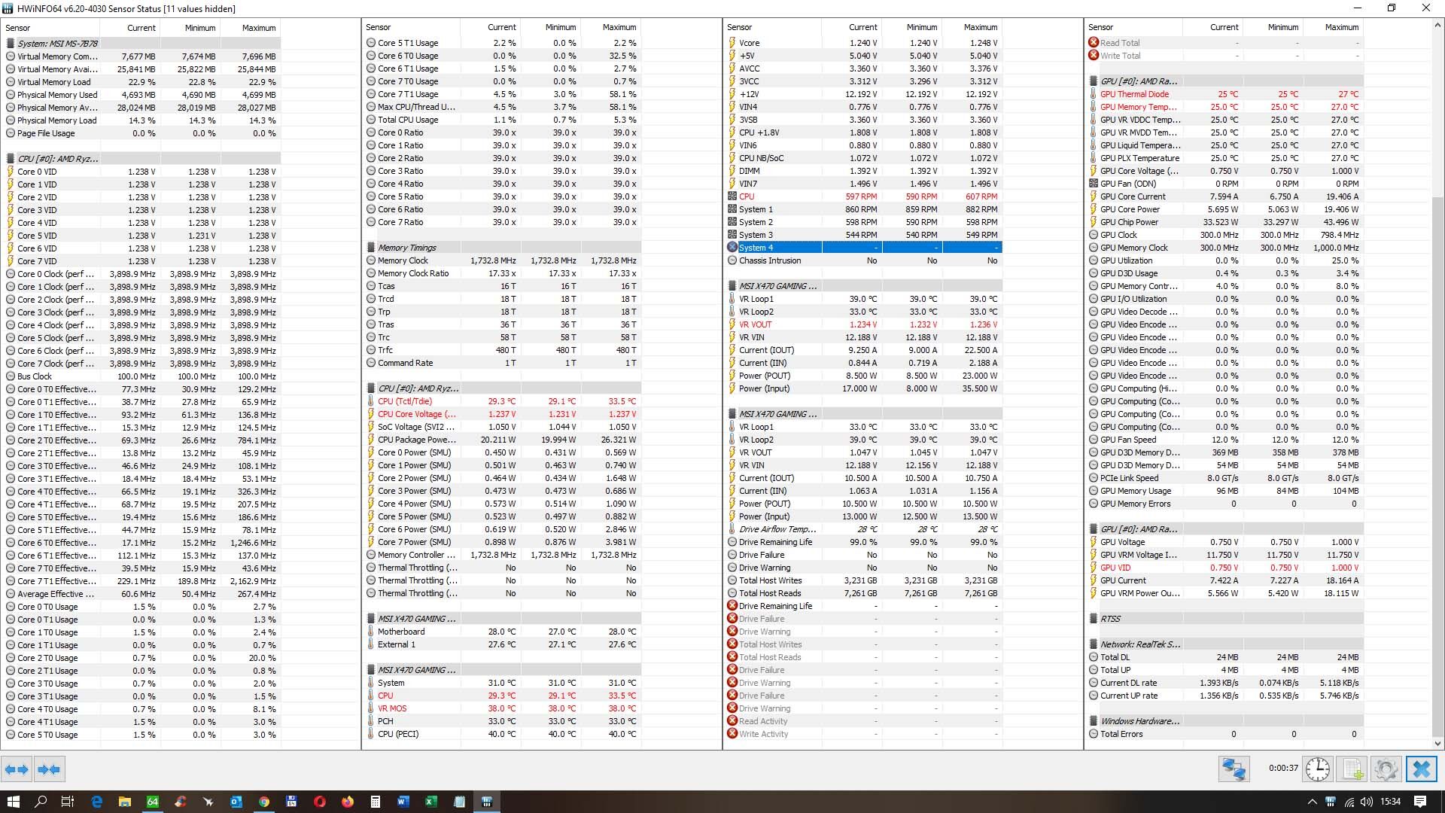Viewport: 1445px width, 813px height.
Task: Select the CPU (PECI) temperature row
Action: pyautogui.click(x=503, y=734)
